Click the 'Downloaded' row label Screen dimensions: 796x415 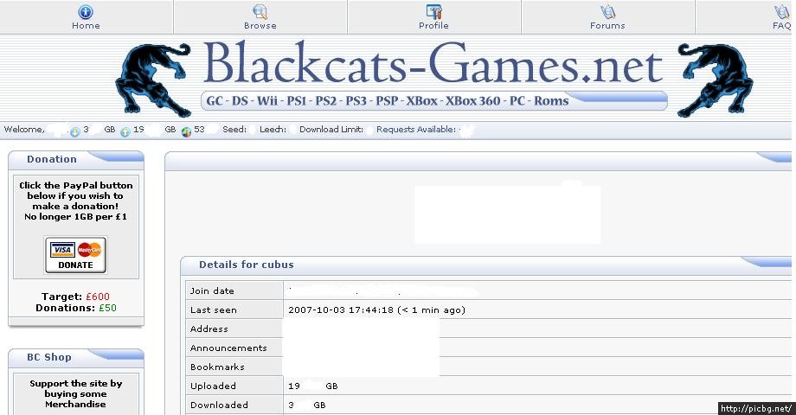(219, 405)
